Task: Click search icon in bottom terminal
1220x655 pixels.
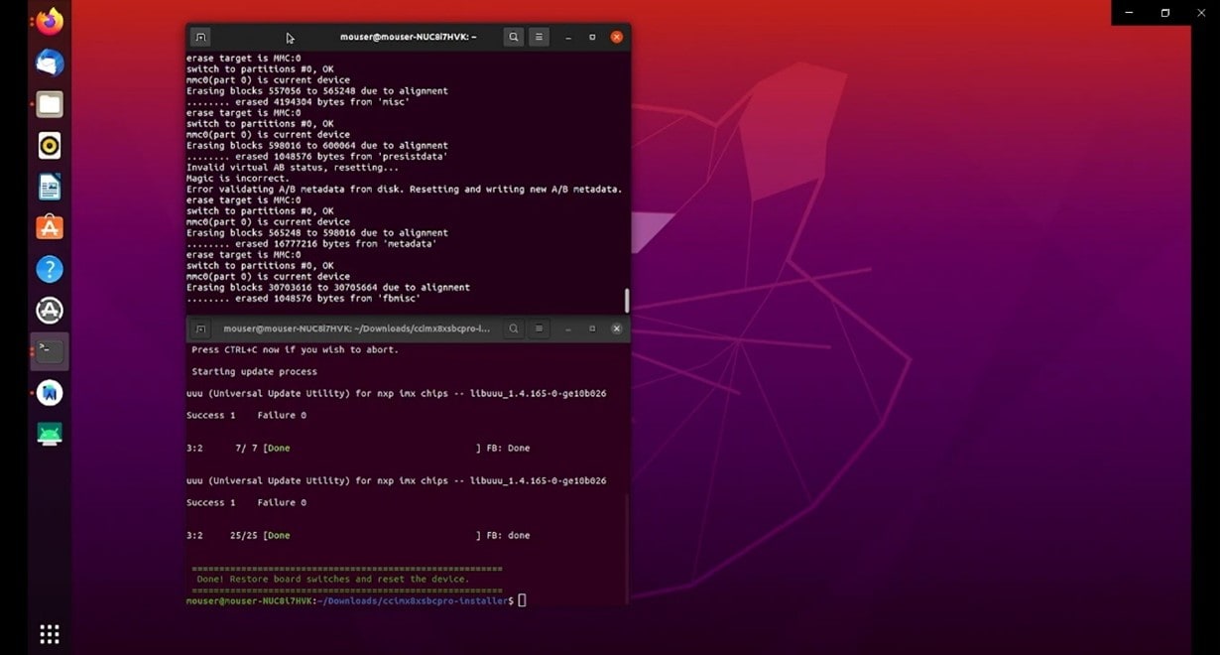Action: (514, 328)
